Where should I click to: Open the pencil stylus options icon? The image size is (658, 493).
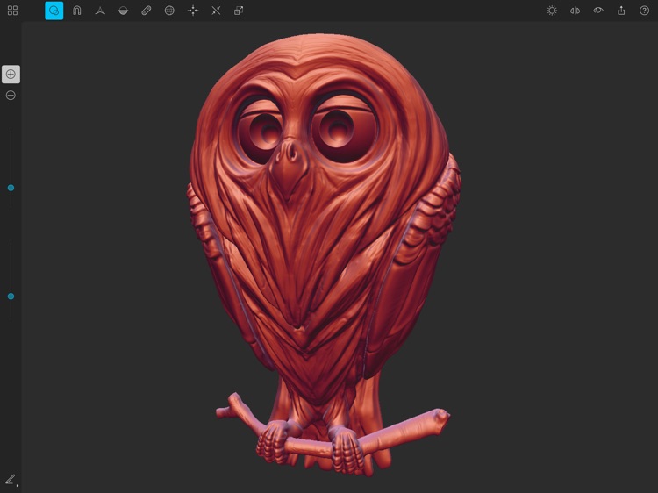tap(11, 480)
